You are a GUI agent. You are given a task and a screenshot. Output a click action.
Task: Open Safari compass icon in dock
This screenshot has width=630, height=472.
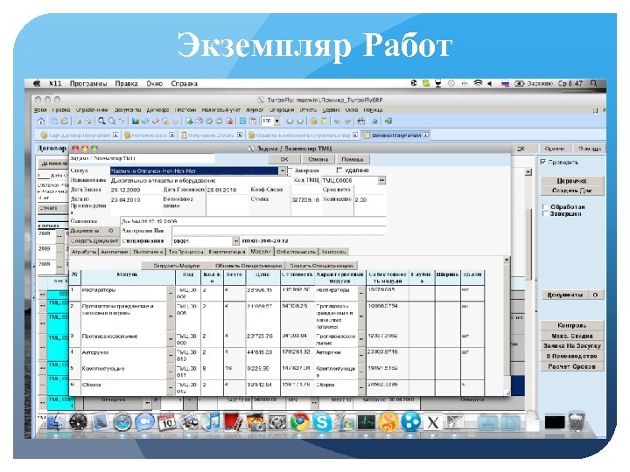[122, 422]
